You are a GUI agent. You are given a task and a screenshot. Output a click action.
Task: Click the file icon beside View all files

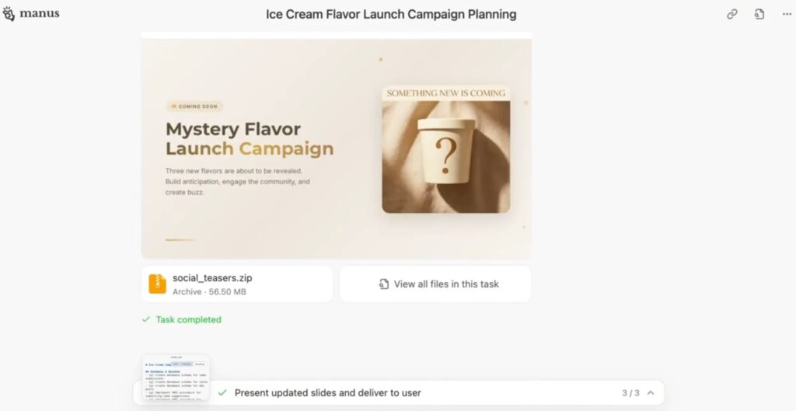pyautogui.click(x=383, y=284)
